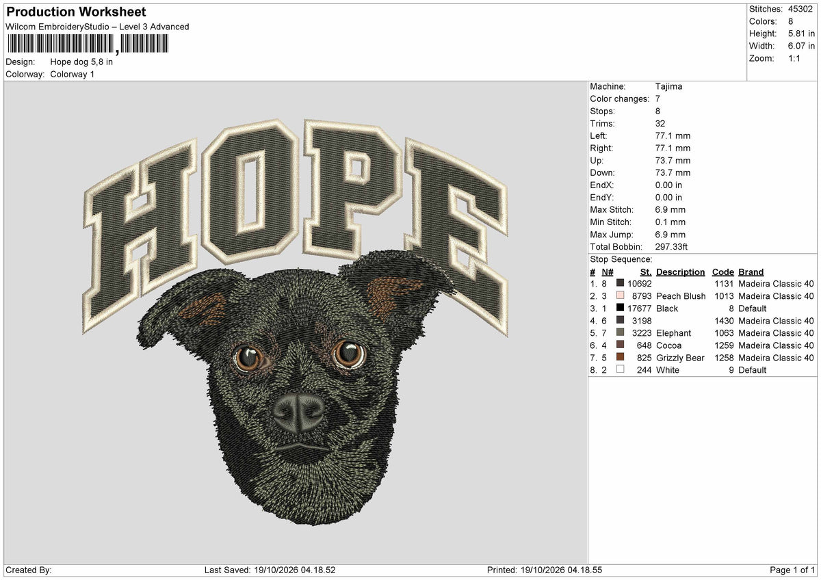Select the Max Jump value 6.9 mm
Image resolution: width=821 pixels, height=580 pixels.
point(670,234)
